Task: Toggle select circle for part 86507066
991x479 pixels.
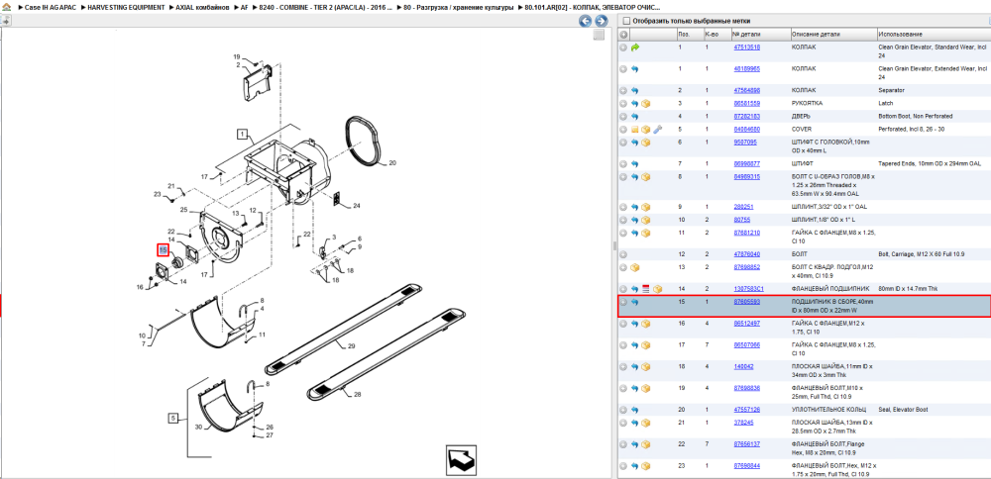Action: click(x=623, y=345)
